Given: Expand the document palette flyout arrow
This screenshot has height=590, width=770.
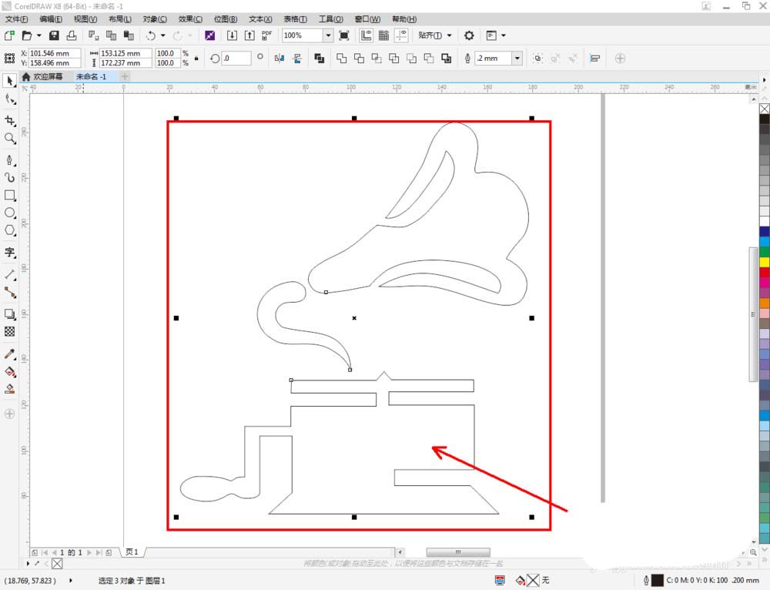Looking at the screenshot, I should click(x=28, y=563).
